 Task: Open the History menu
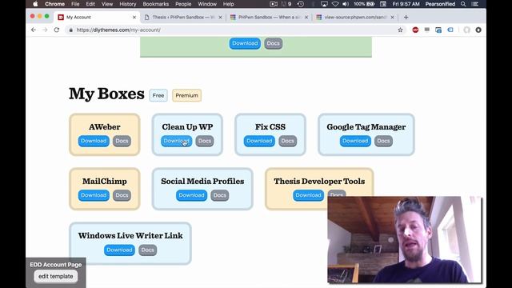[128, 4]
